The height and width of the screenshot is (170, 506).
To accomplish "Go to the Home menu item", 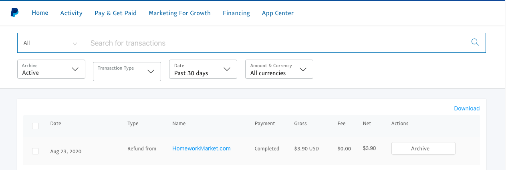I will tap(40, 13).
